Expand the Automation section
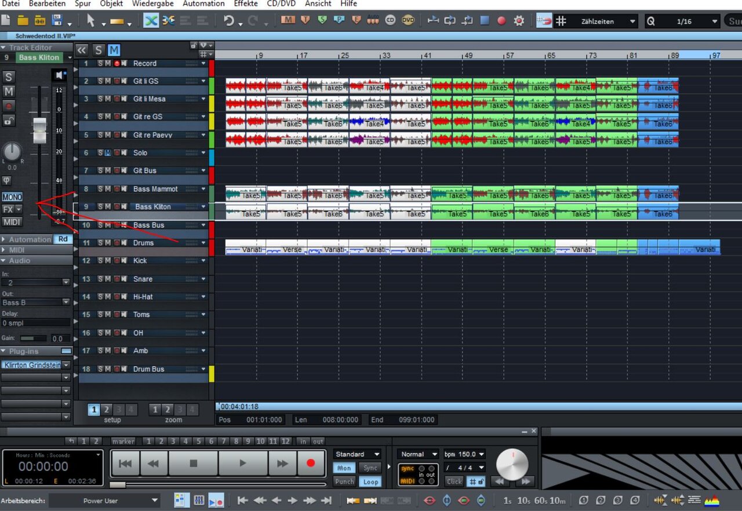The width and height of the screenshot is (742, 511). tap(4, 239)
